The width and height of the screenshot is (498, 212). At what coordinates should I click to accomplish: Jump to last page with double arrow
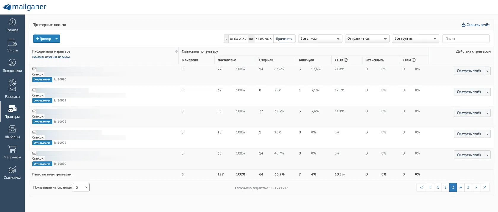tap(485, 187)
